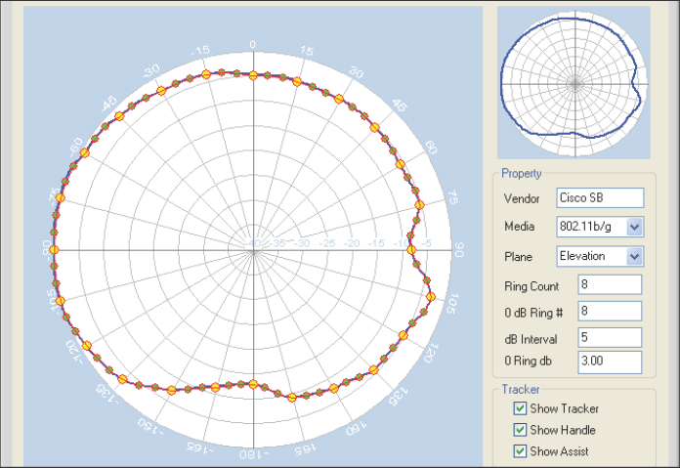Click the 0 dB Ring # field
This screenshot has height=468, width=680.
pos(610,311)
